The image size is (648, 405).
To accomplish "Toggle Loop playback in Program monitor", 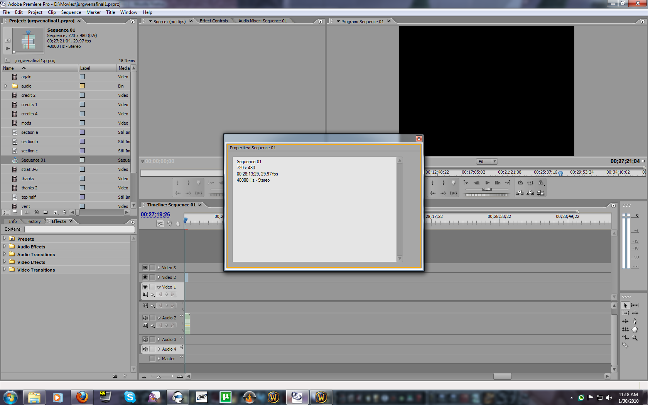I will pos(520,183).
